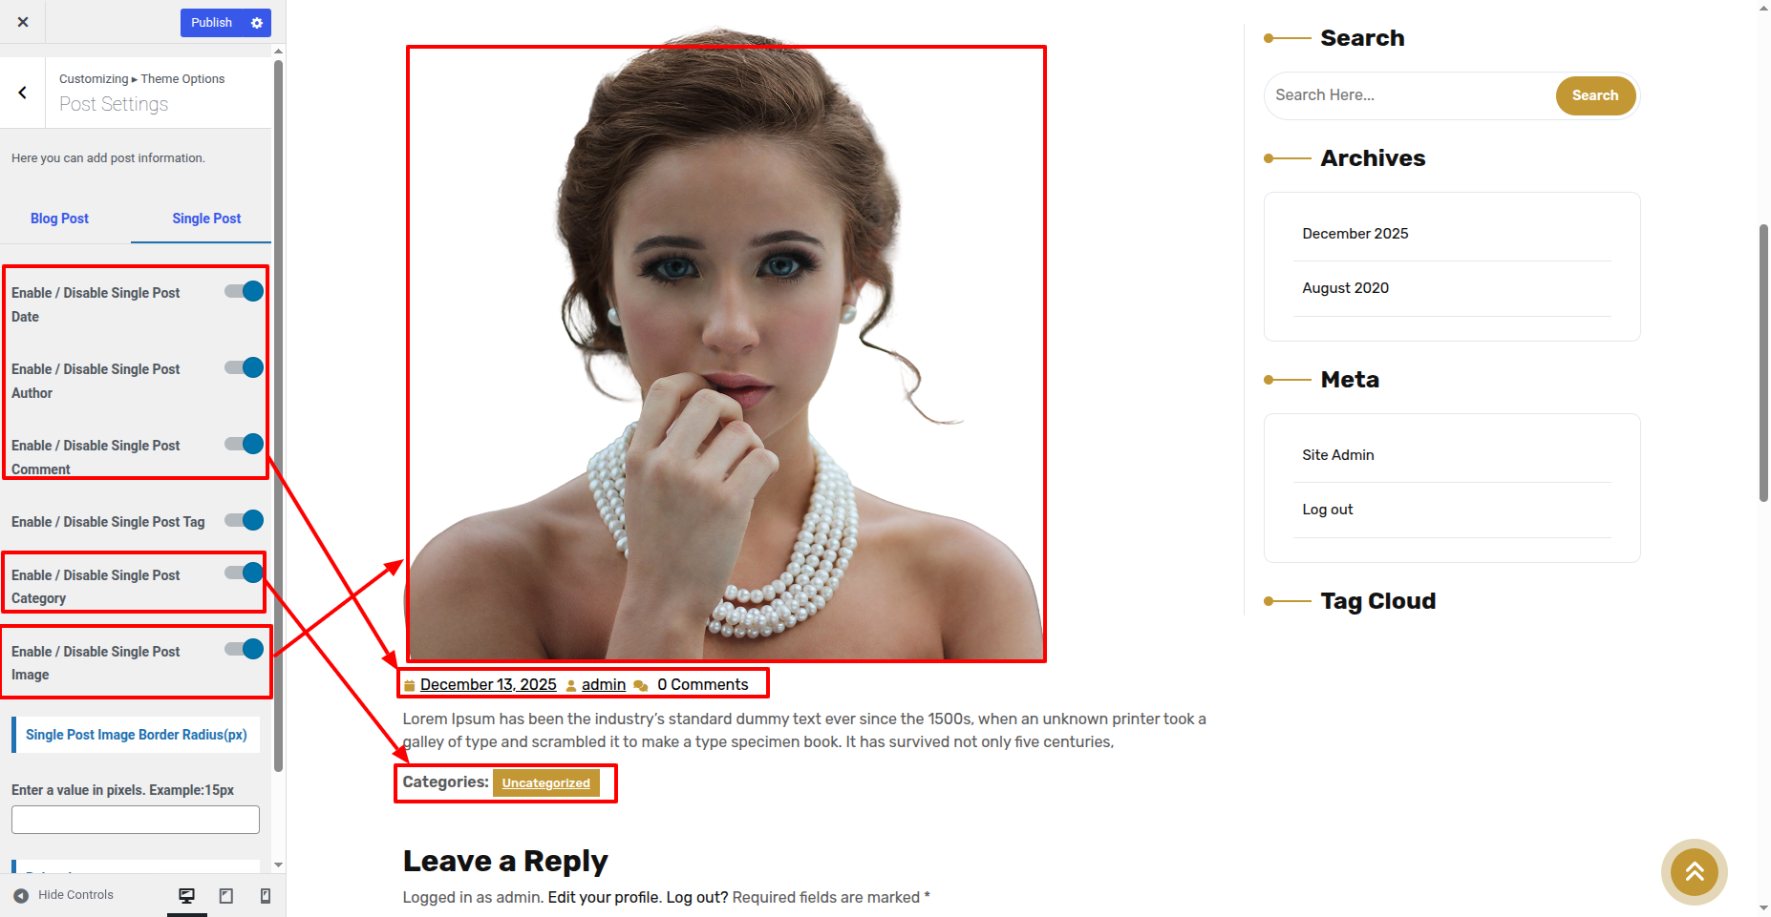The width and height of the screenshot is (1771, 917).
Task: Open the Blog Post tab
Action: (x=59, y=219)
